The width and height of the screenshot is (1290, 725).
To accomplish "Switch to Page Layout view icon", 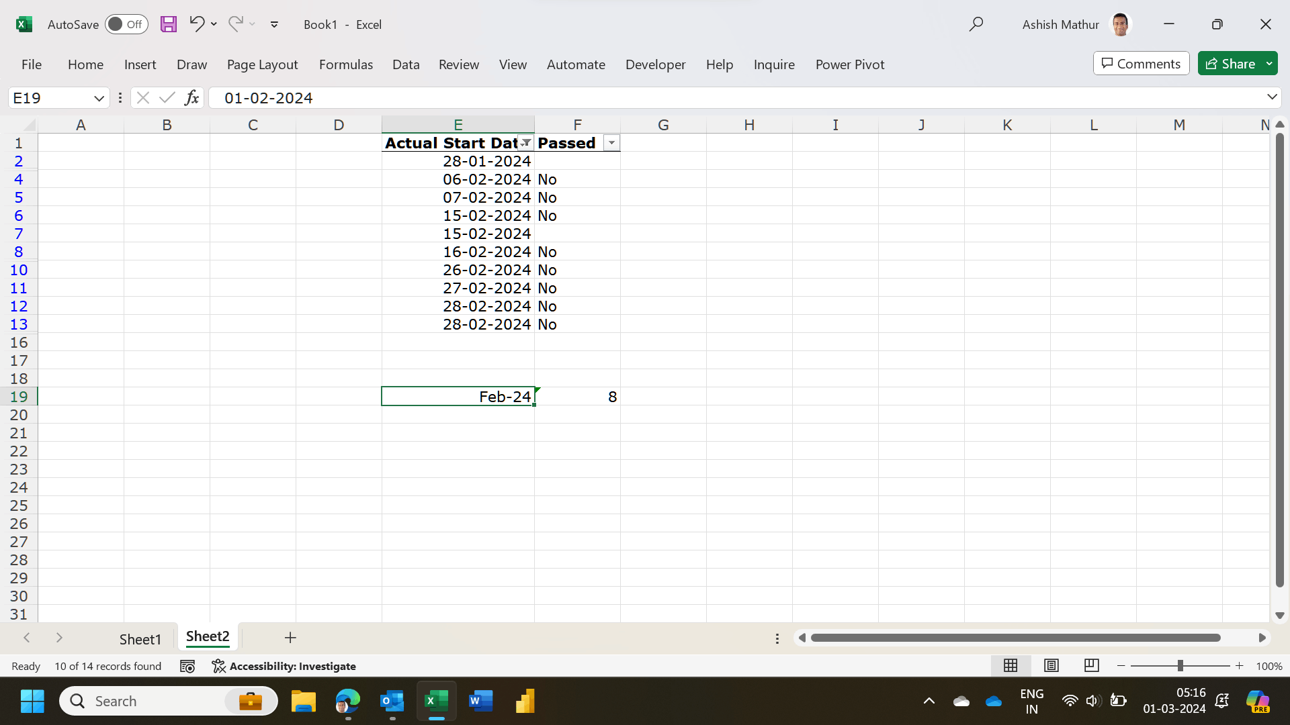I will tap(1051, 665).
